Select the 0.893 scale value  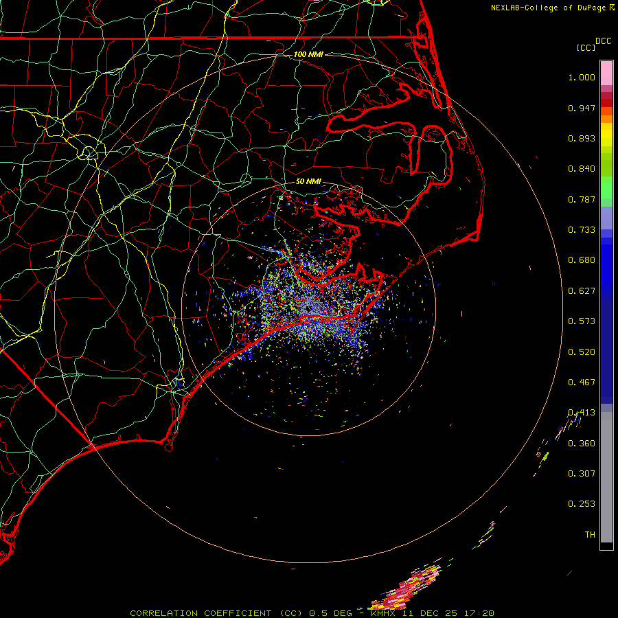click(x=582, y=138)
